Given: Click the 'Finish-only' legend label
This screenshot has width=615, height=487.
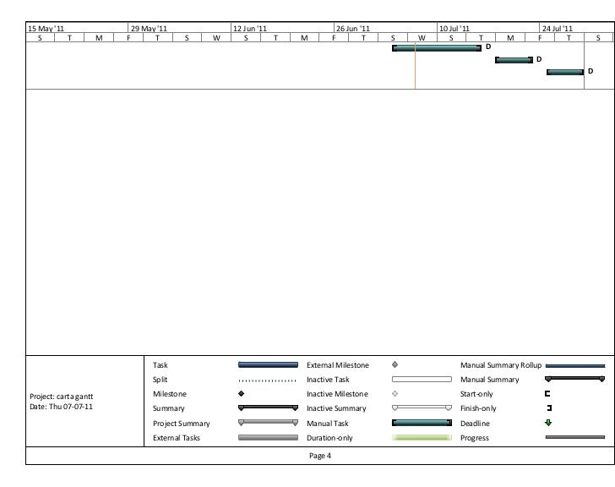Looking at the screenshot, I should (x=478, y=408).
